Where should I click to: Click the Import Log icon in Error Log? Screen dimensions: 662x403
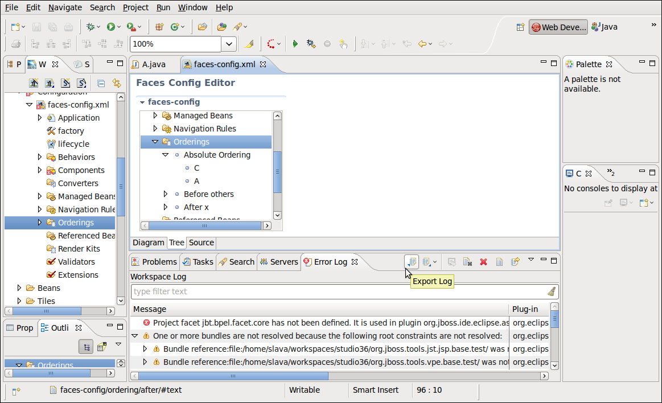point(427,262)
